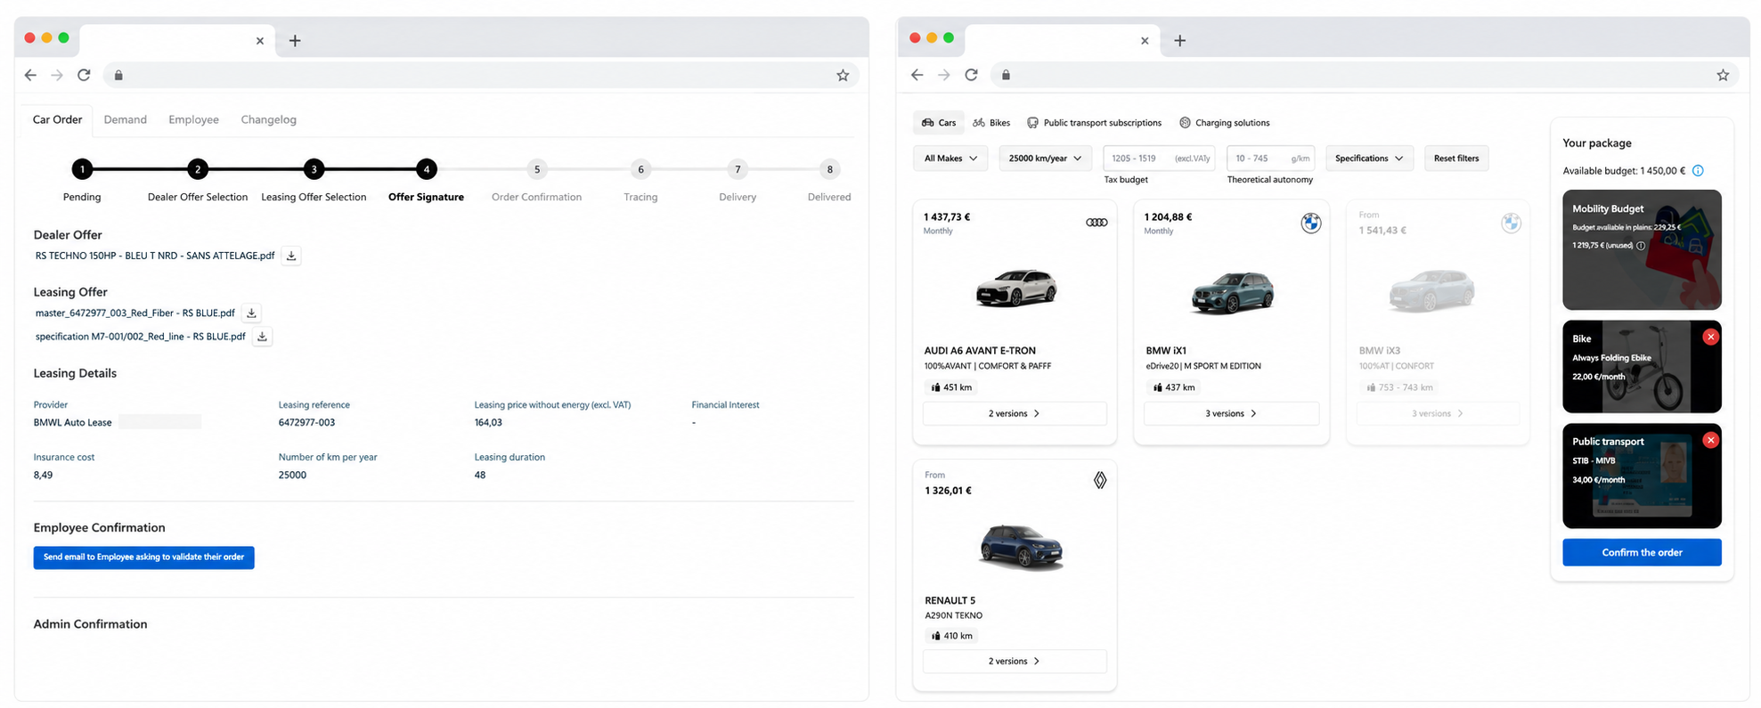Open the Employee tab
Viewport: 1761px width, 708px height.
tap(193, 119)
